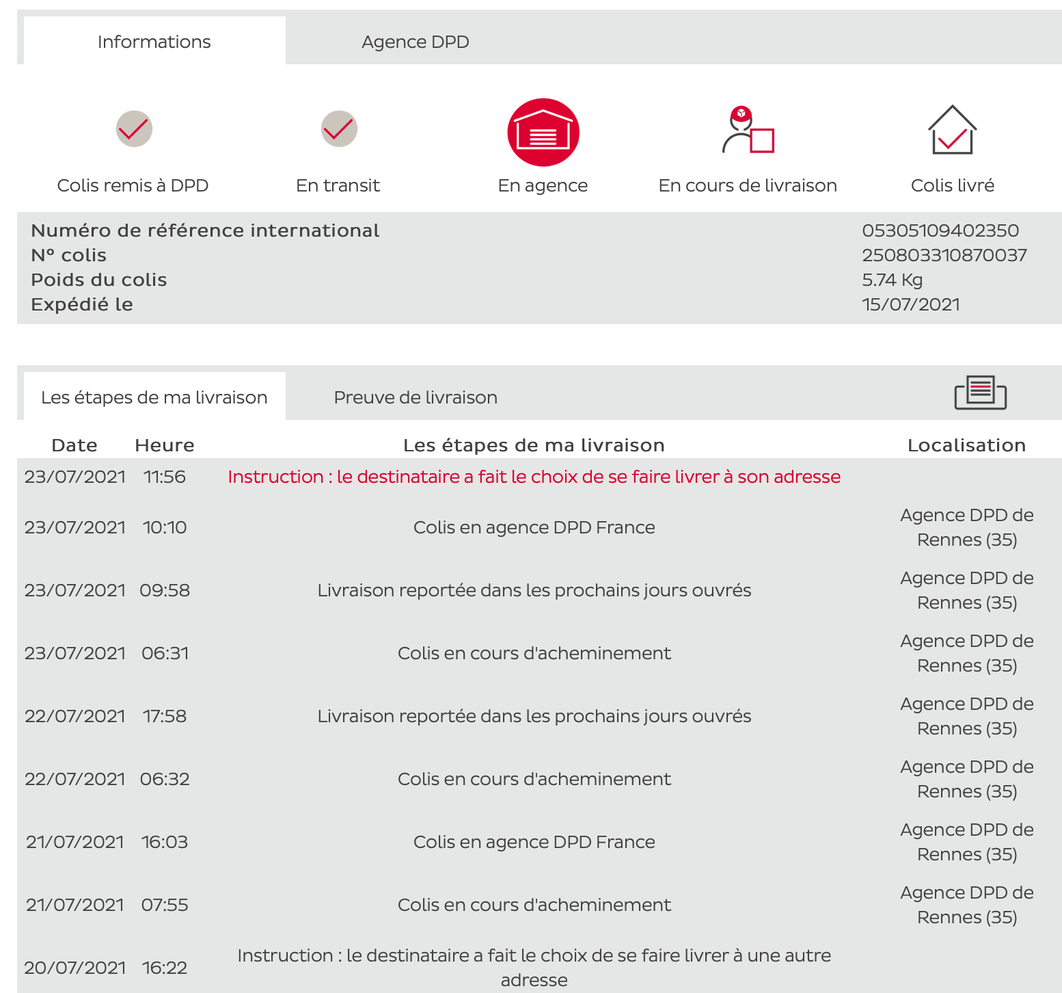Click the Expédié le label
The width and height of the screenshot is (1062, 993).
(82, 304)
